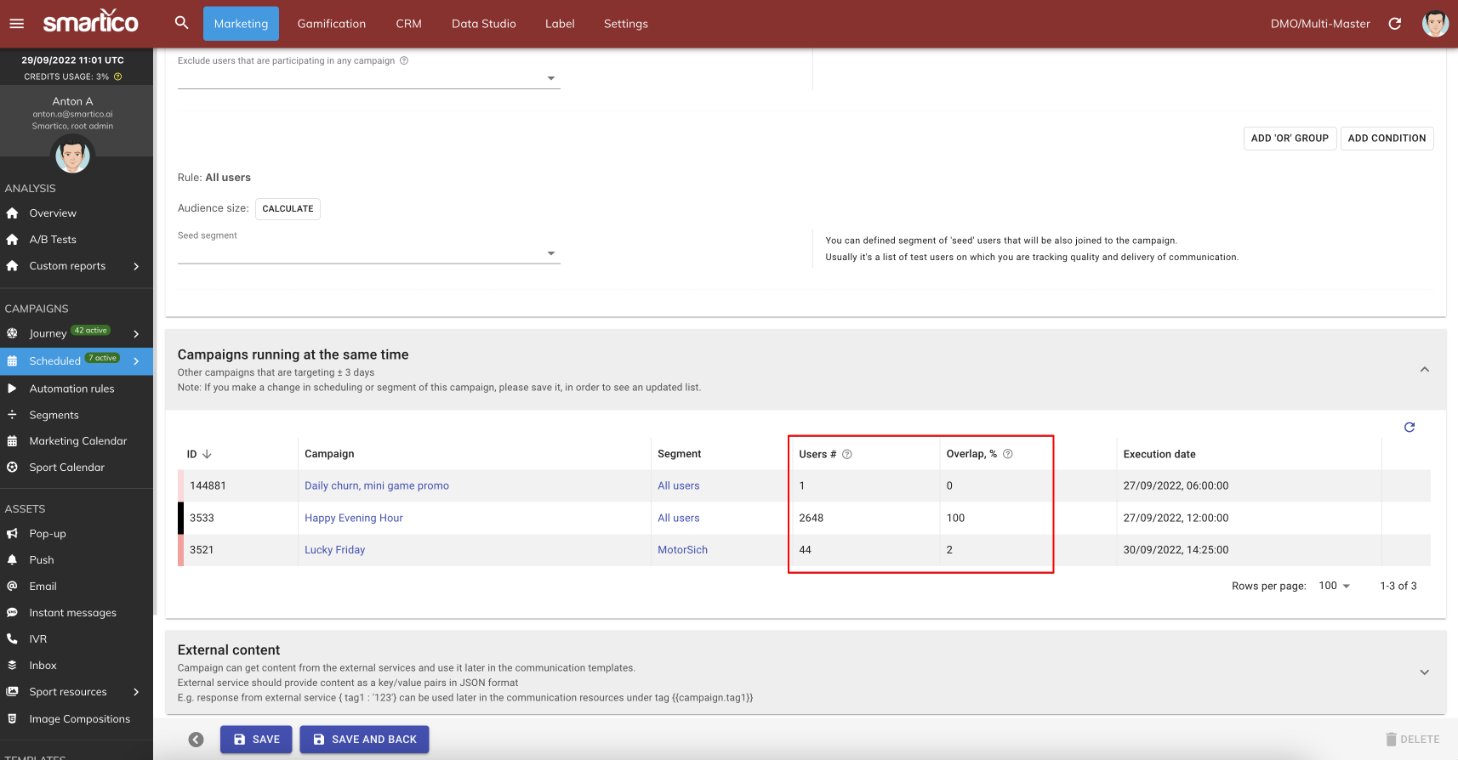Image resolution: width=1458 pixels, height=760 pixels.
Task: Click the CALCULATE audience size button
Action: 288,208
